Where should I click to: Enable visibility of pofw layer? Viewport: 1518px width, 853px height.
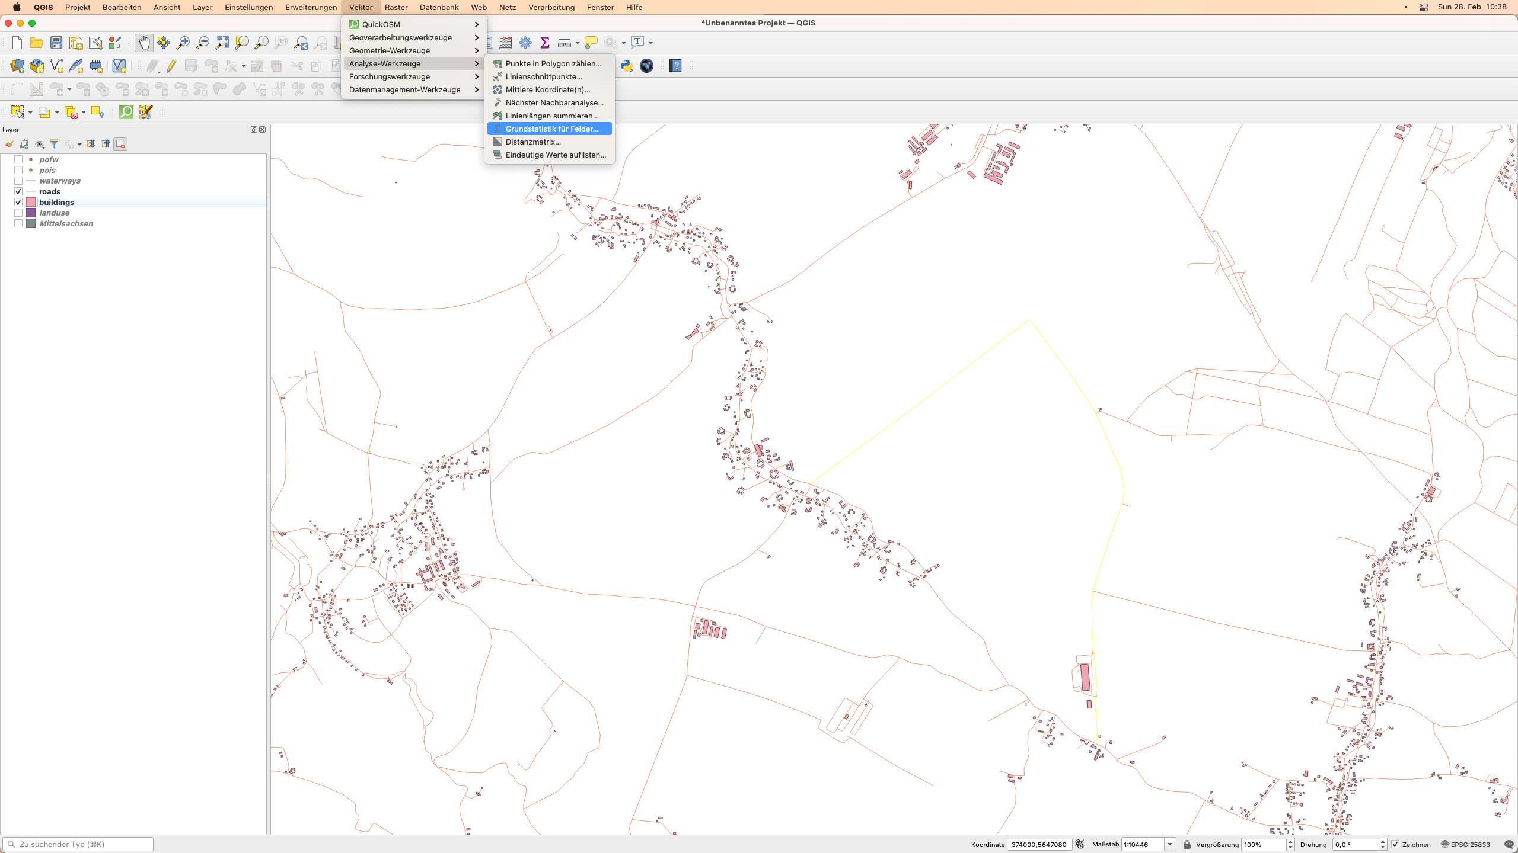(18, 160)
